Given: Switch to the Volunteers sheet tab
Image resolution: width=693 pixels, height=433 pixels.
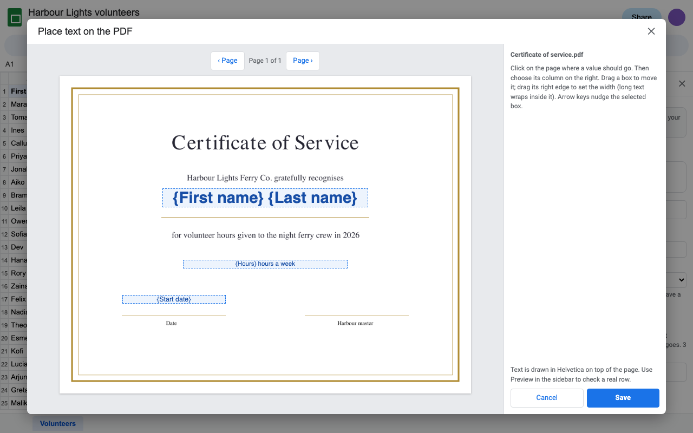Looking at the screenshot, I should pyautogui.click(x=58, y=424).
